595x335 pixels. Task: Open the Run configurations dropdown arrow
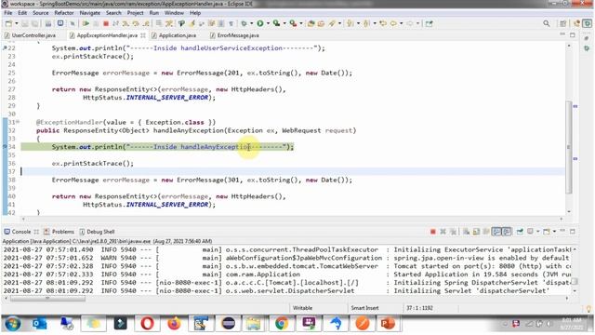(x=268, y=23)
